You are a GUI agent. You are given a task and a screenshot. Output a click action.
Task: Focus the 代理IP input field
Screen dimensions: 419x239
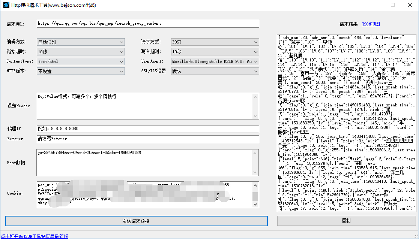(148, 129)
